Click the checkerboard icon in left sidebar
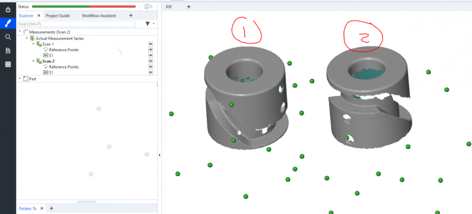472x214 pixels. (x=8, y=64)
